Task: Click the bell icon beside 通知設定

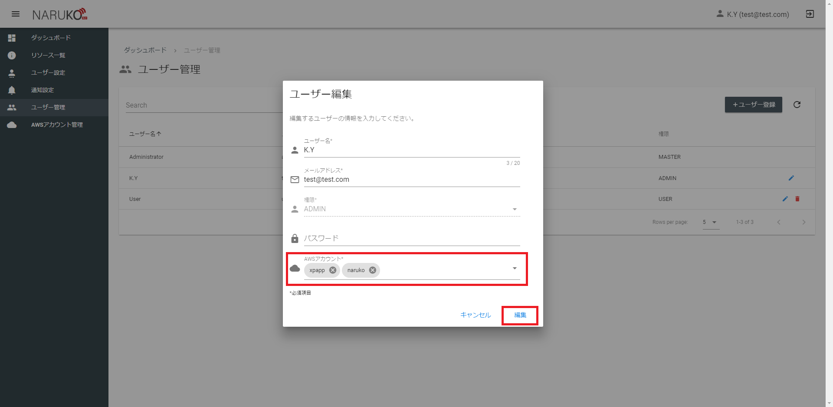Action: point(12,90)
